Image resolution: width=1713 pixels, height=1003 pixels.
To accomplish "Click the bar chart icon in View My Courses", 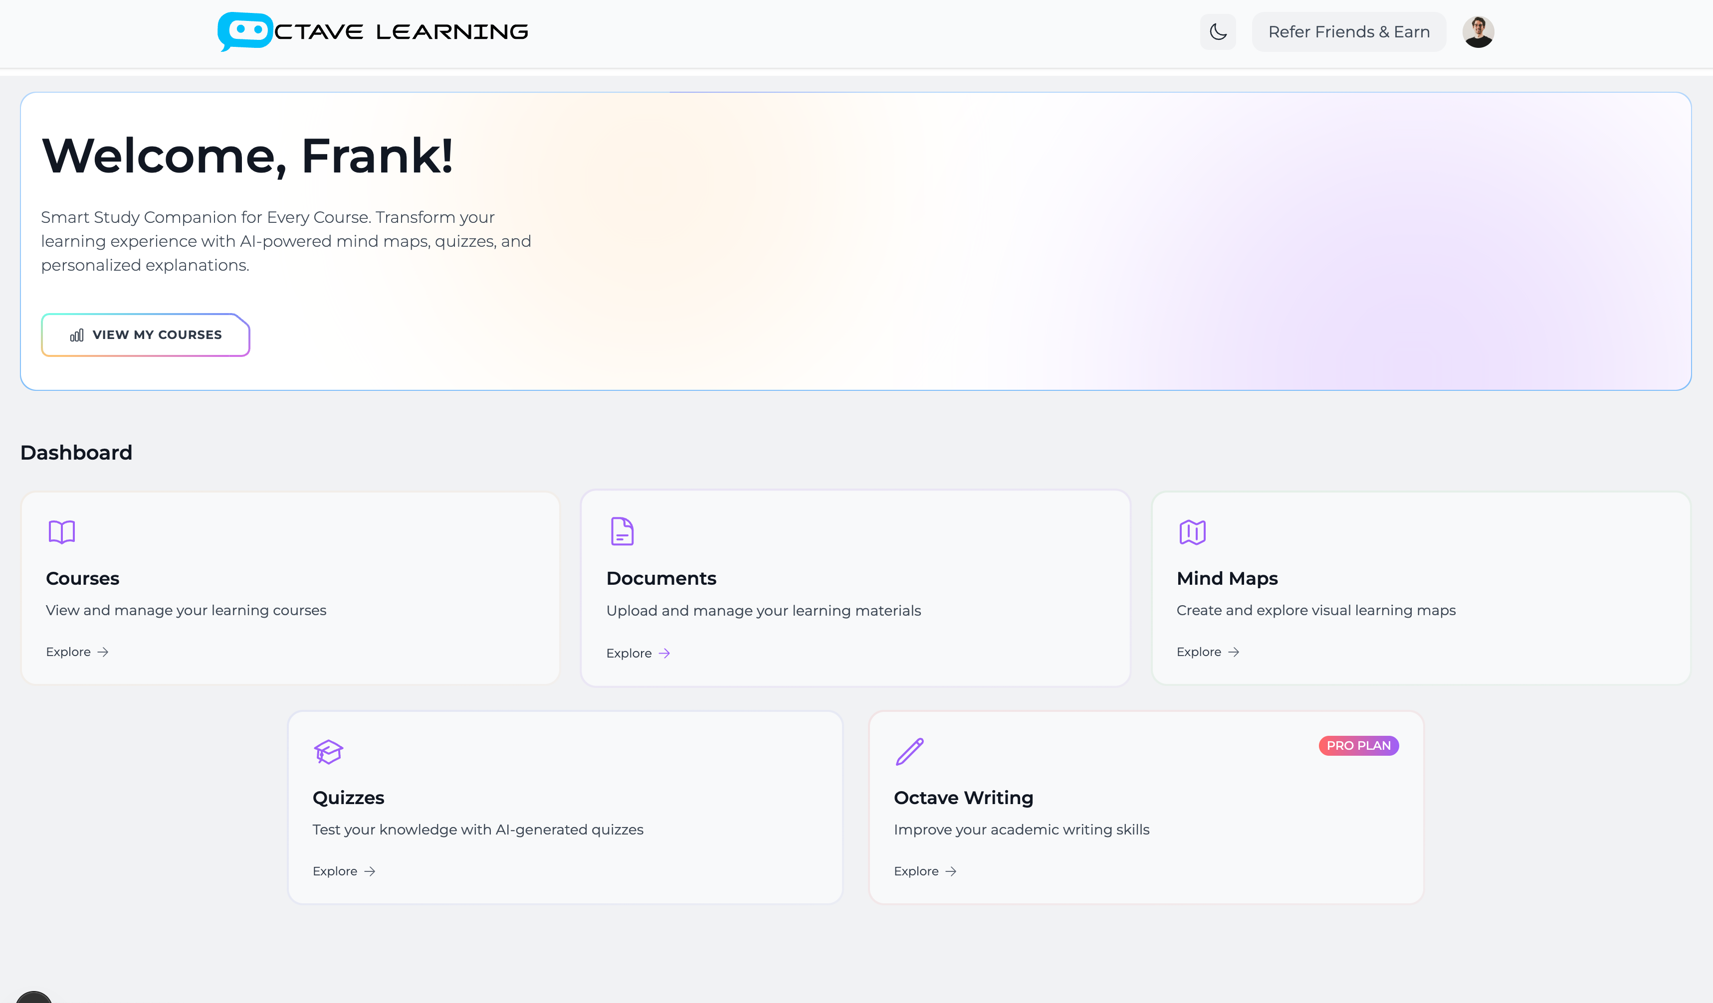I will 77,335.
